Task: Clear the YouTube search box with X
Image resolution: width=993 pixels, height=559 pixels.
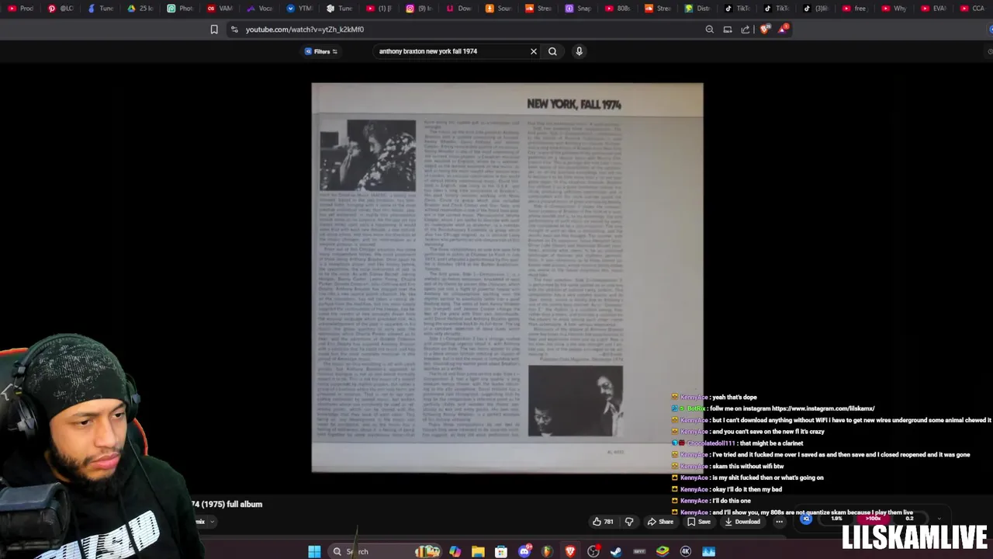Action: pos(534,51)
